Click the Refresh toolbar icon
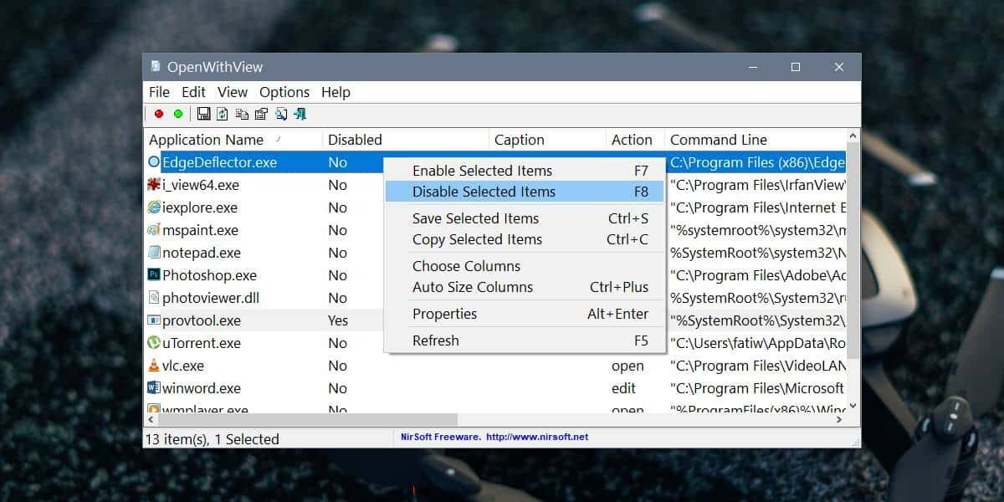Screen dimensions: 1004x502 (223, 114)
